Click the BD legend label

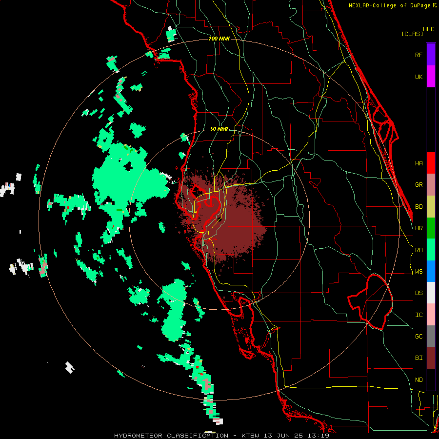pyautogui.click(x=419, y=207)
